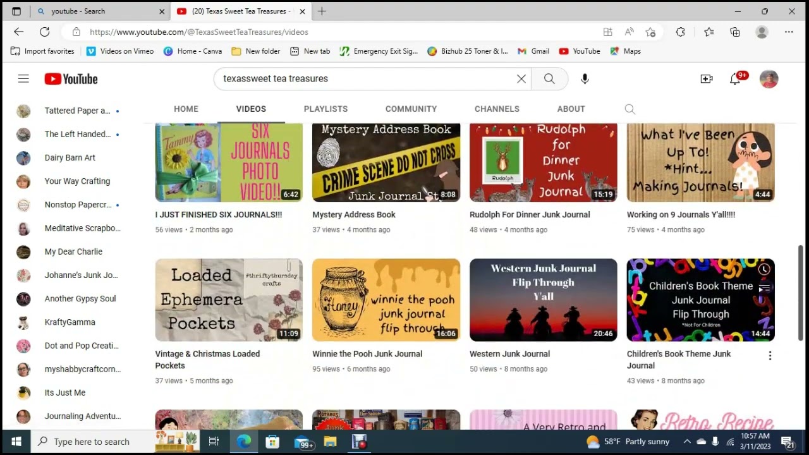Click the address bar URL

[x=199, y=32]
